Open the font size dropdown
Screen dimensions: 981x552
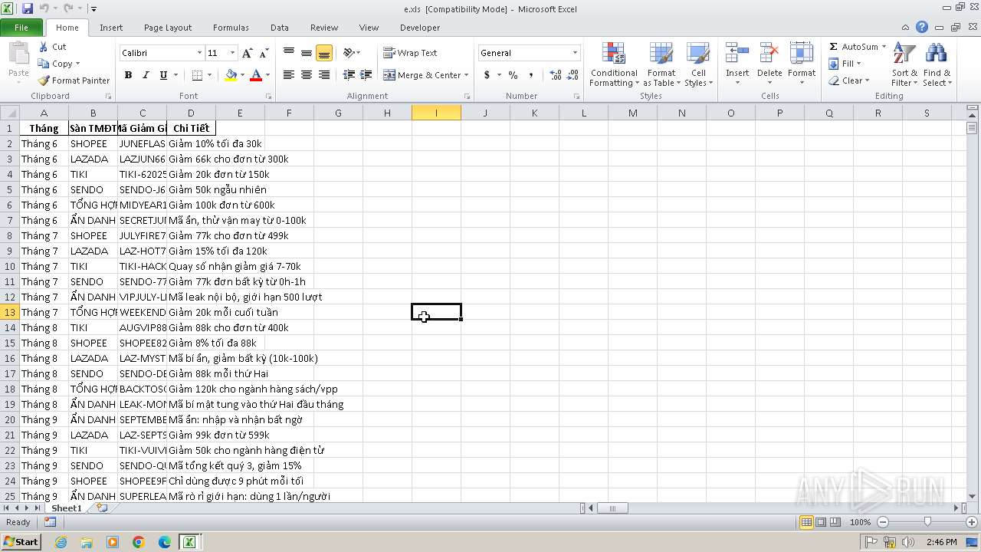pos(233,53)
